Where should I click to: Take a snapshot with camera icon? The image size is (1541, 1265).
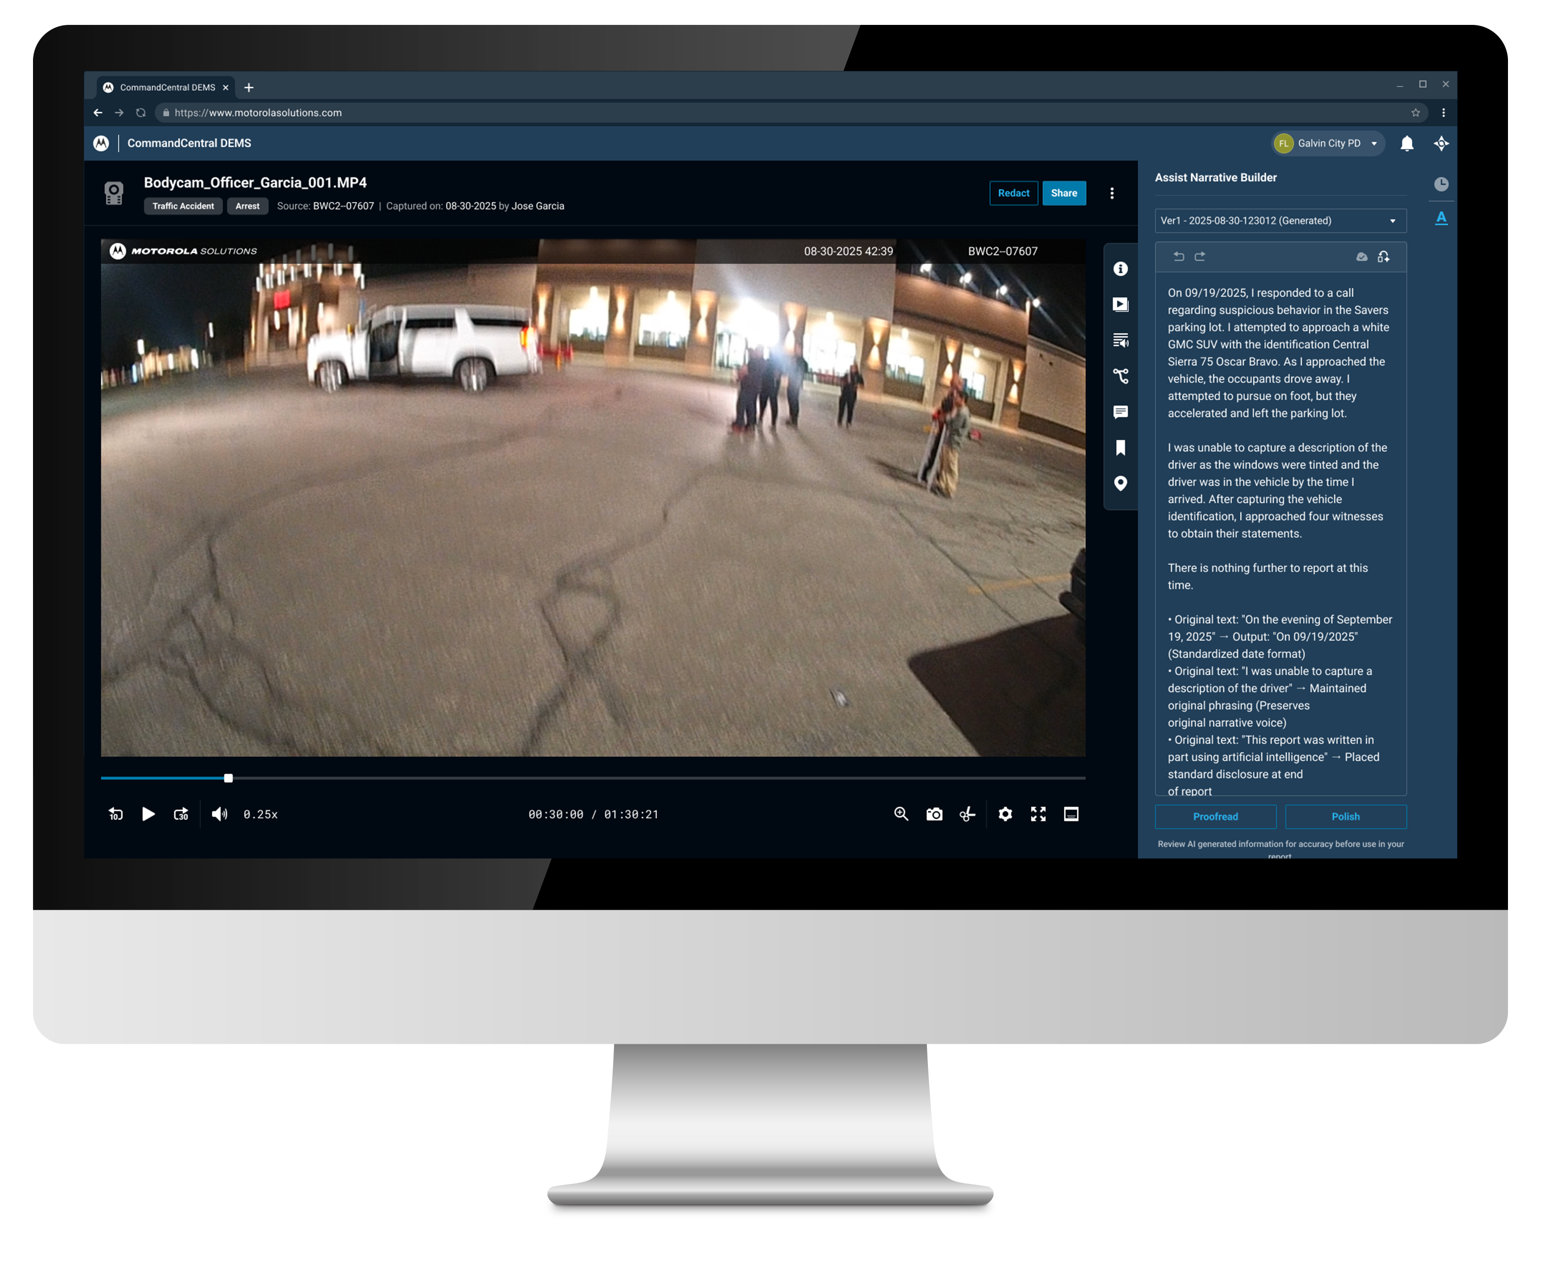pyautogui.click(x=934, y=814)
